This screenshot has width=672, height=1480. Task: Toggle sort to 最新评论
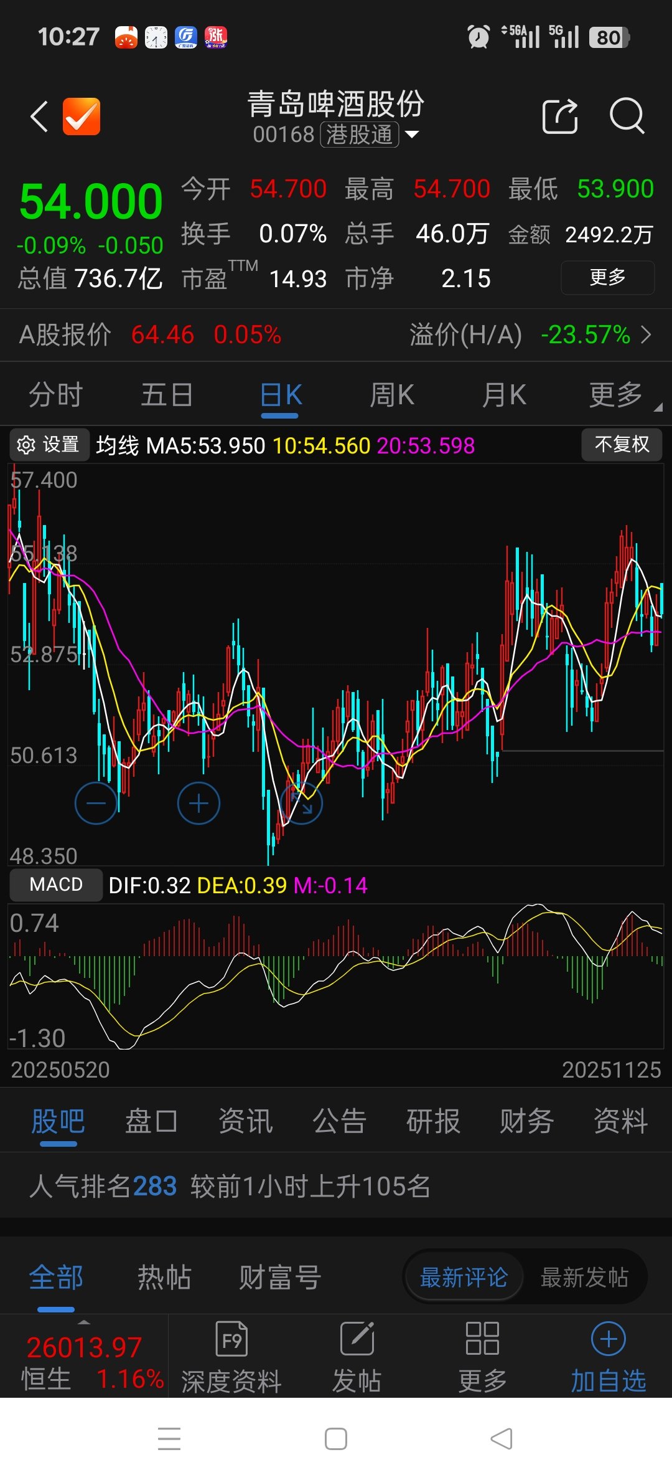pyautogui.click(x=464, y=1278)
